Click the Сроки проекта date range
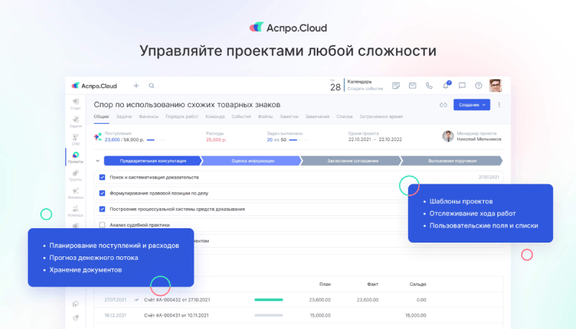 point(375,140)
